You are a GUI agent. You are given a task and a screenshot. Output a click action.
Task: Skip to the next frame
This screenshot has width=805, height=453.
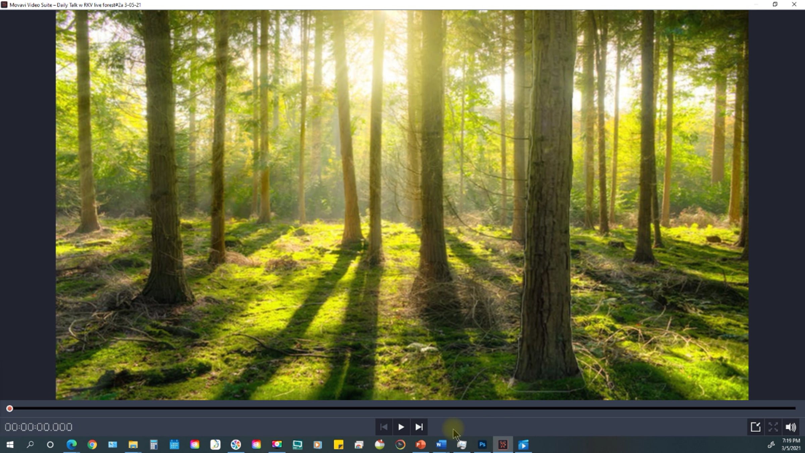click(419, 427)
